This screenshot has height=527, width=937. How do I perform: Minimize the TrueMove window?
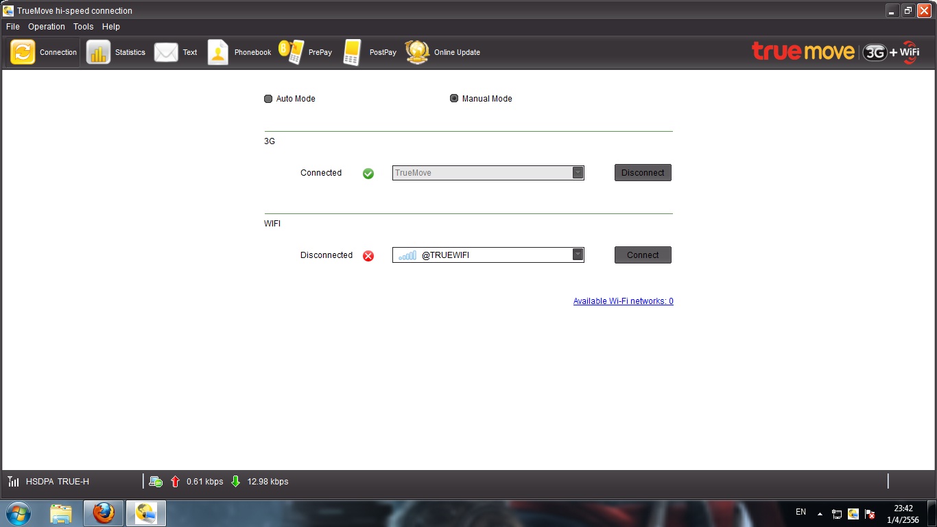click(892, 10)
